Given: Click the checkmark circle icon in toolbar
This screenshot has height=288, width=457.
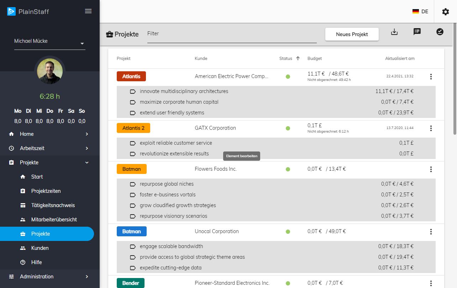Looking at the screenshot, I should pyautogui.click(x=440, y=32).
